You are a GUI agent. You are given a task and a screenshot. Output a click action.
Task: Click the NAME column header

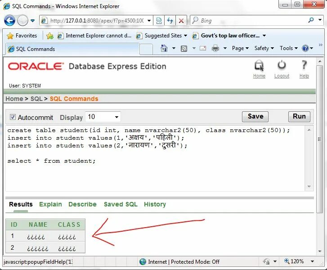click(38, 224)
